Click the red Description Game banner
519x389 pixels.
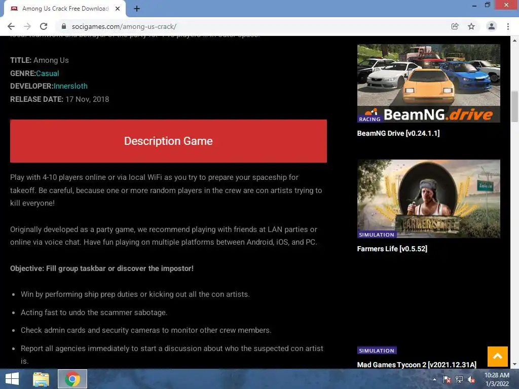pyautogui.click(x=168, y=141)
